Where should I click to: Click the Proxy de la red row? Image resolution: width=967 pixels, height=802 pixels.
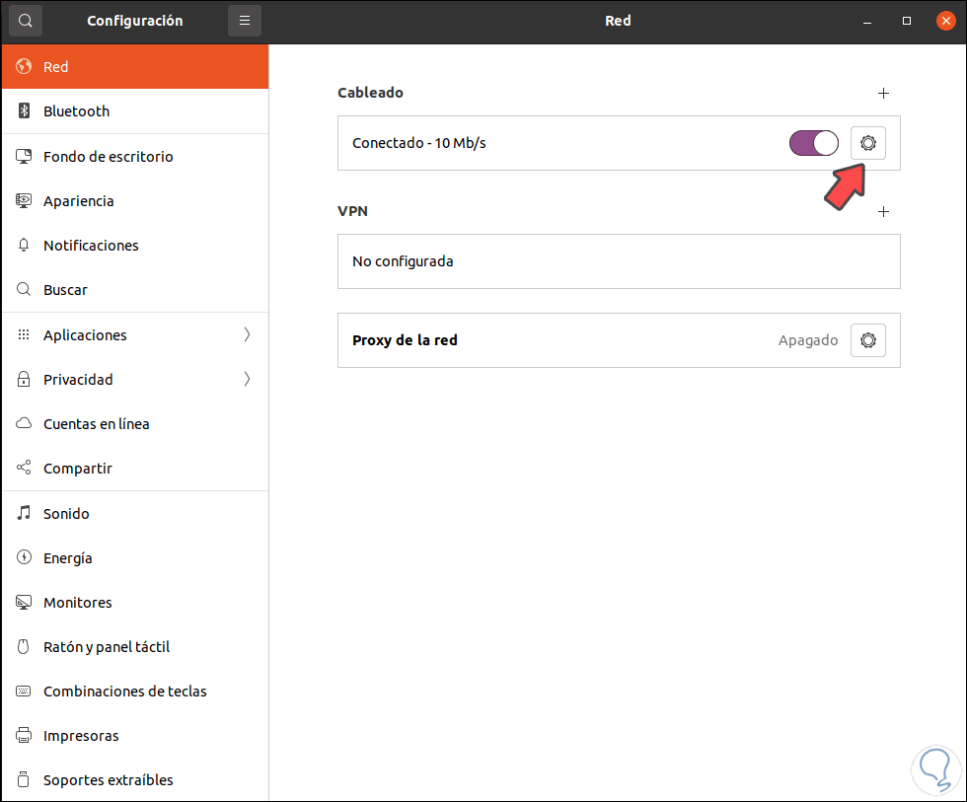point(553,340)
